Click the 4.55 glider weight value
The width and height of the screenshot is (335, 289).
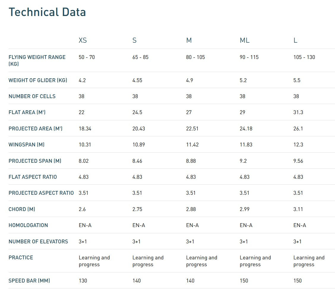coord(138,80)
